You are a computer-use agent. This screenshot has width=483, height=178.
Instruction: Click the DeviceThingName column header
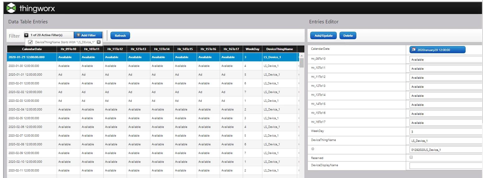click(x=279, y=49)
